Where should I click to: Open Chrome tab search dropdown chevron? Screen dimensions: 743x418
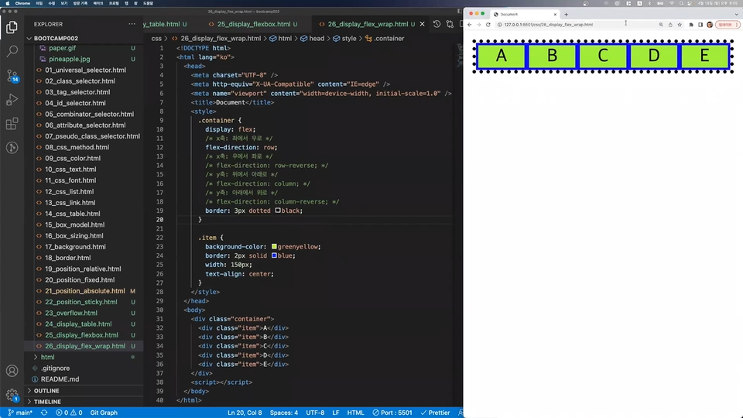pyautogui.click(x=736, y=14)
